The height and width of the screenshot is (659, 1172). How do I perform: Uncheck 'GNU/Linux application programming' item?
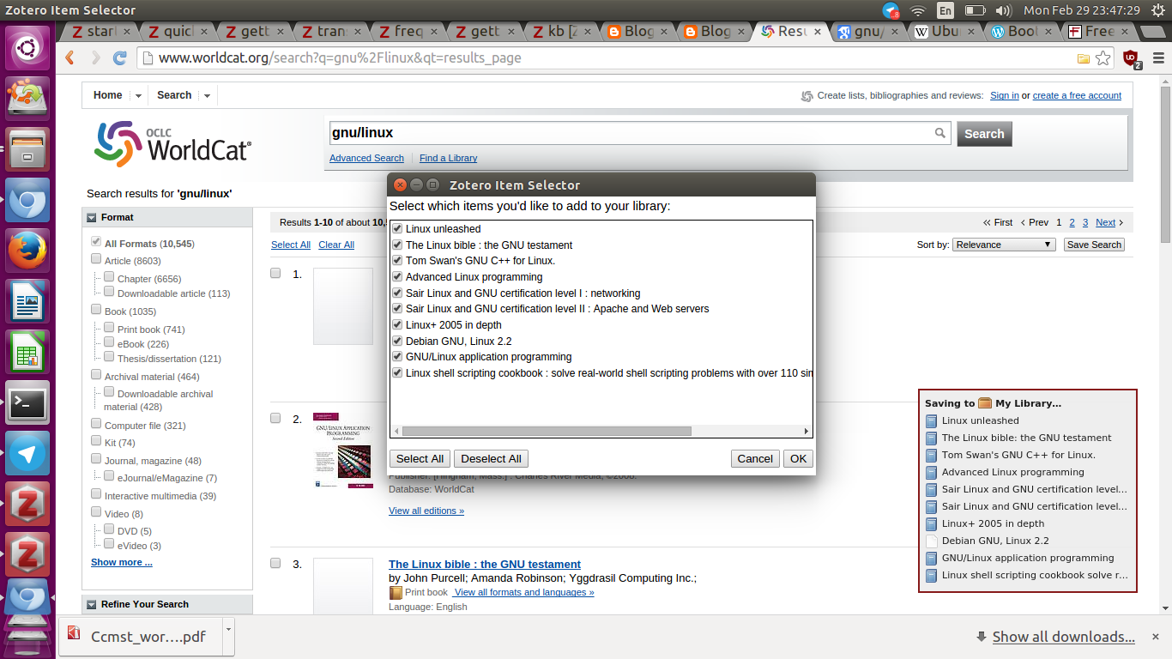(x=397, y=357)
